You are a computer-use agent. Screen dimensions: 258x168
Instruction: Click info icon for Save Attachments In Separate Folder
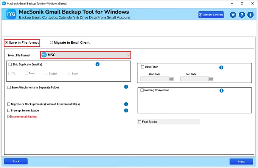[126, 87]
